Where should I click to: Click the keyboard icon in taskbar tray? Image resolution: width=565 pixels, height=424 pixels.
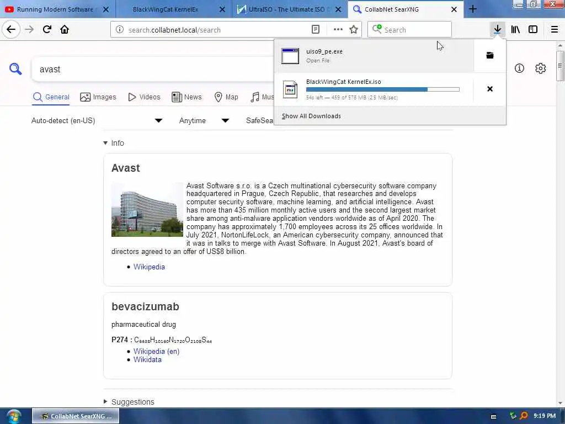coord(494,416)
